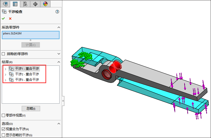Click the 干涉1 interference icon
The image size is (211, 138).
pyautogui.click(x=11, y=68)
